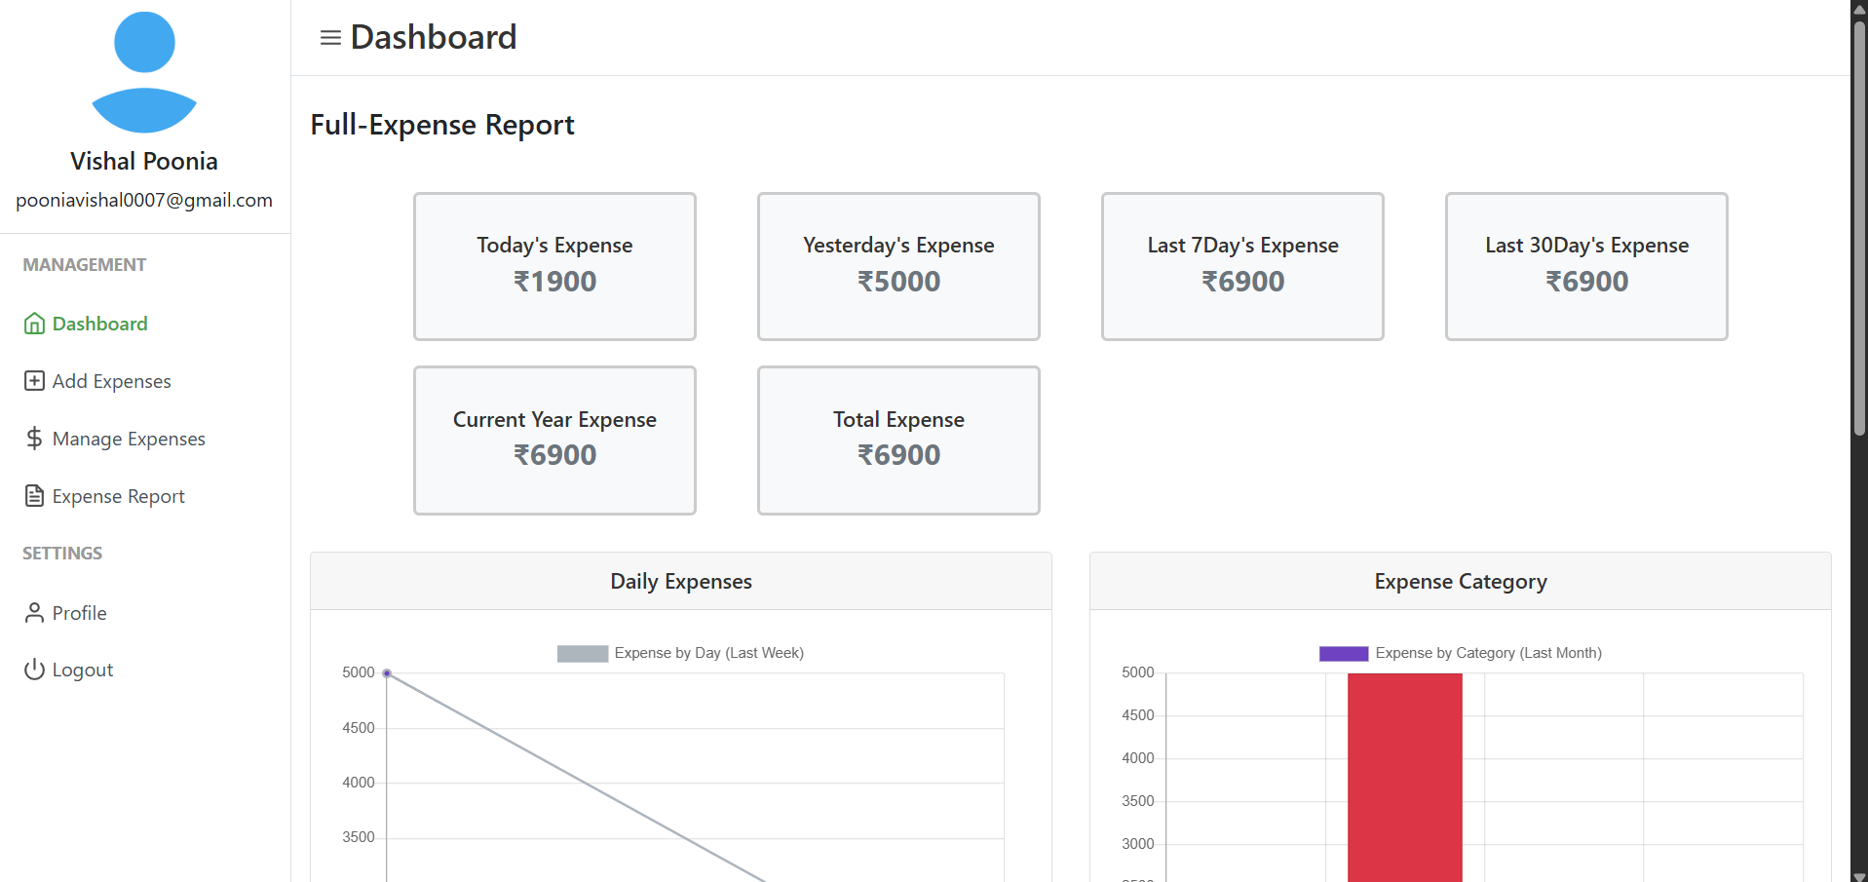Image resolution: width=1868 pixels, height=882 pixels.
Task: Click the Expense Category chart header
Action: (1461, 582)
